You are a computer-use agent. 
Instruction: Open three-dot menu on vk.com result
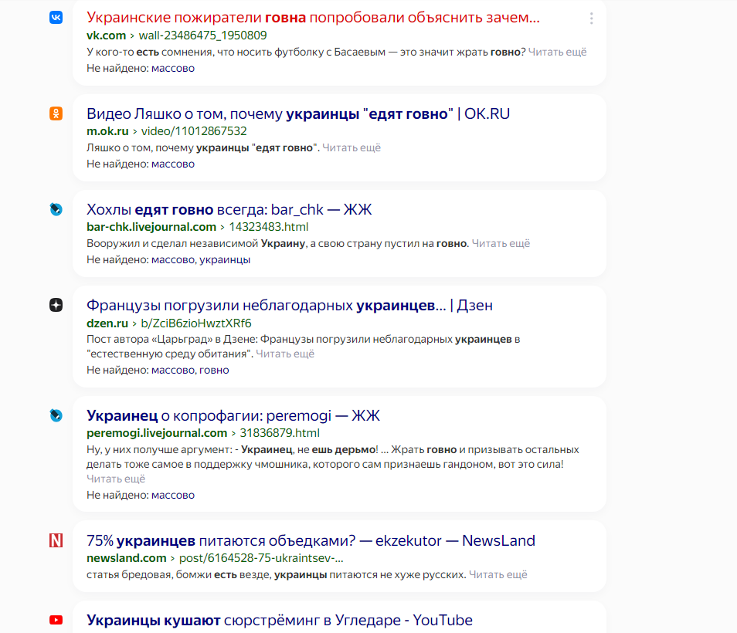tap(591, 19)
